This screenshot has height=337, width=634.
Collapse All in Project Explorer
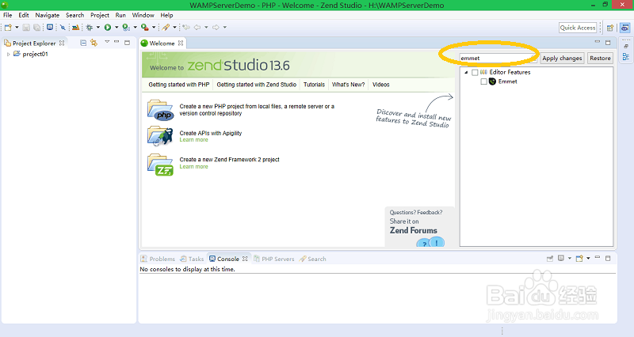click(83, 43)
